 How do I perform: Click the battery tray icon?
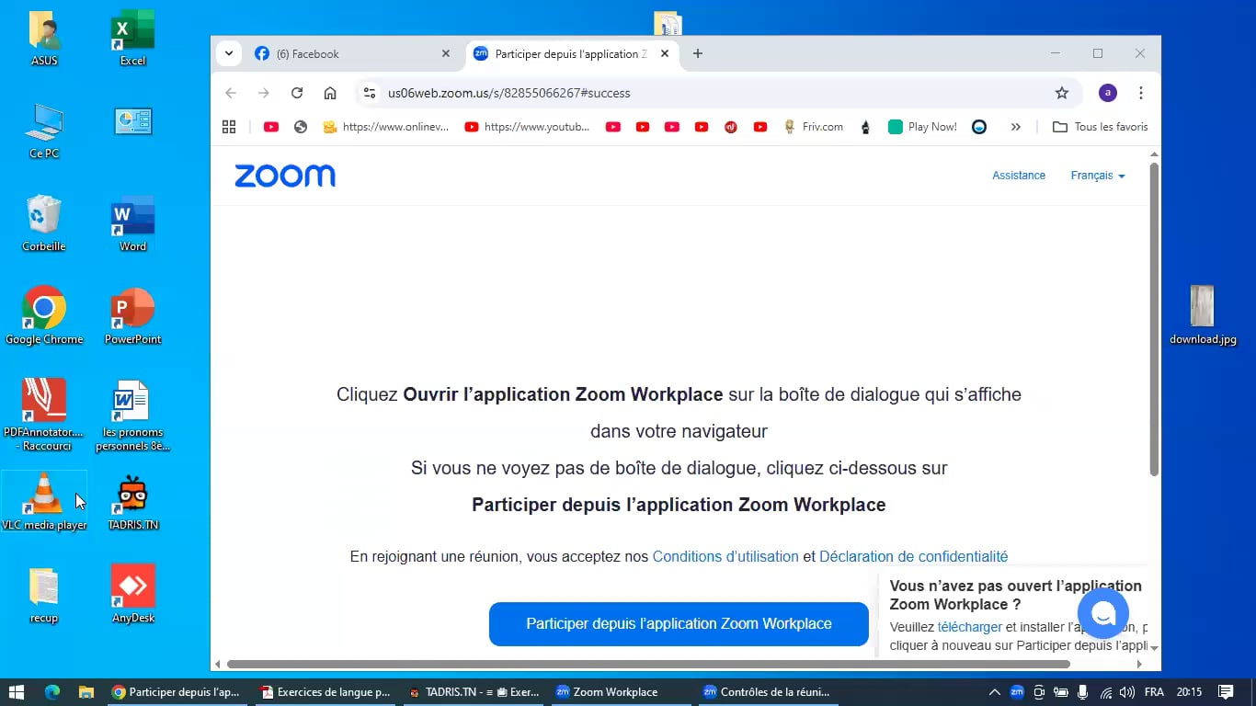1061,692
